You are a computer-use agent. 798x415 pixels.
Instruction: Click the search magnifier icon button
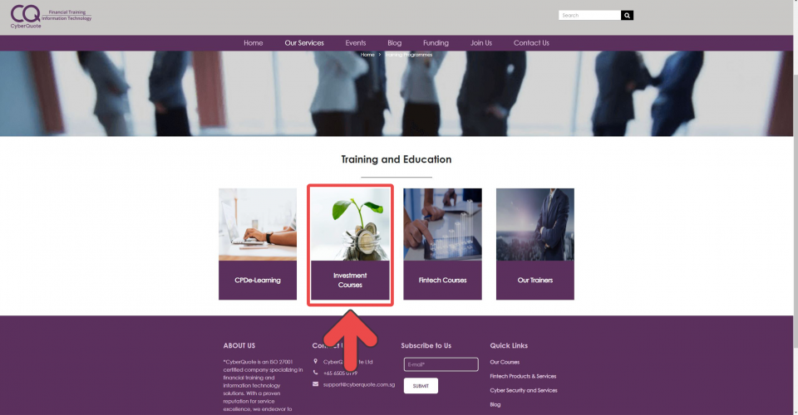click(627, 15)
